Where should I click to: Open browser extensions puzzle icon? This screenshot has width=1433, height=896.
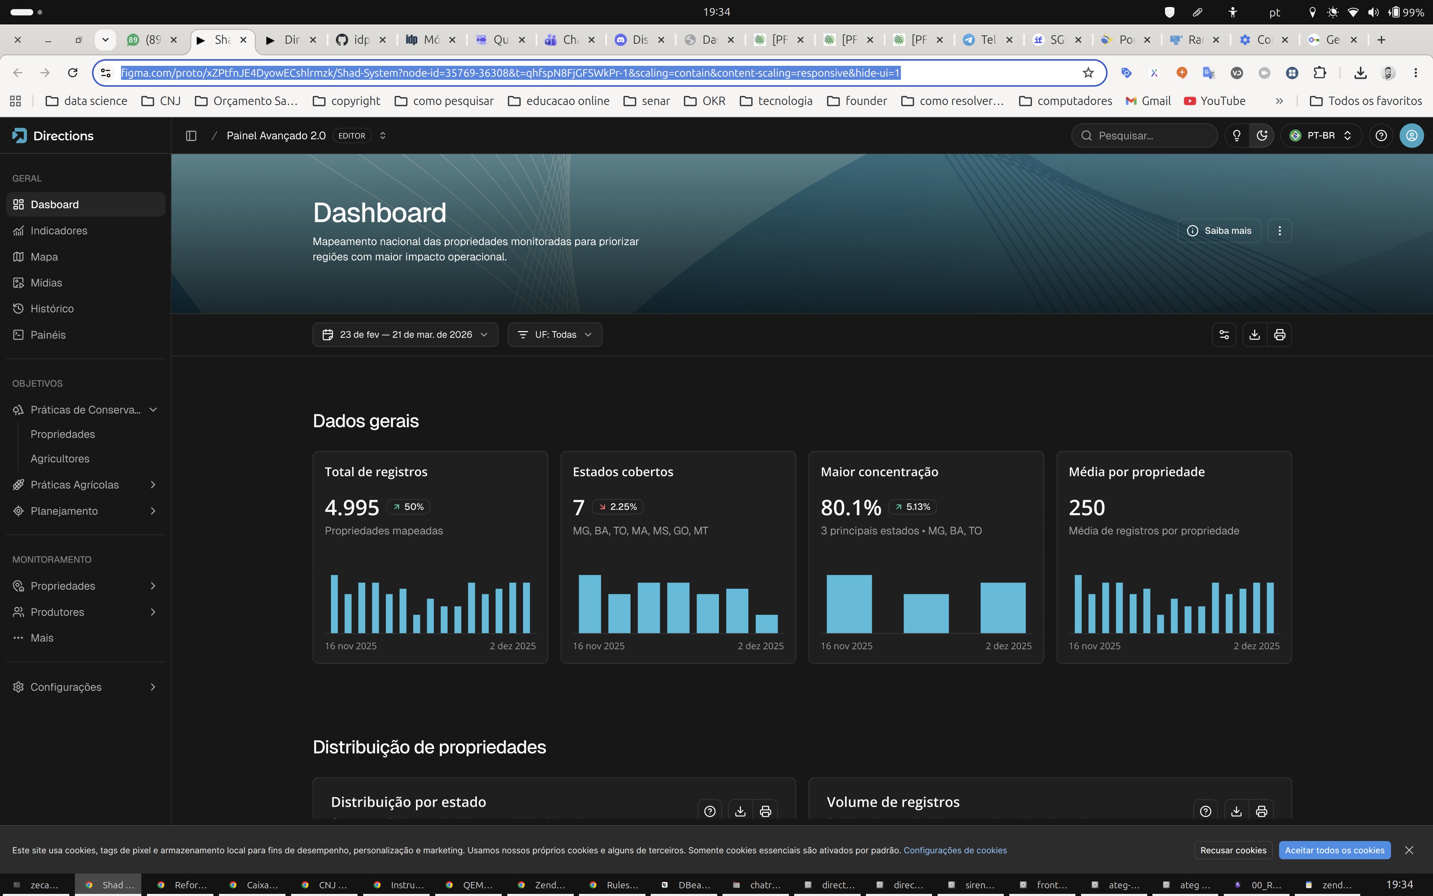pos(1320,73)
